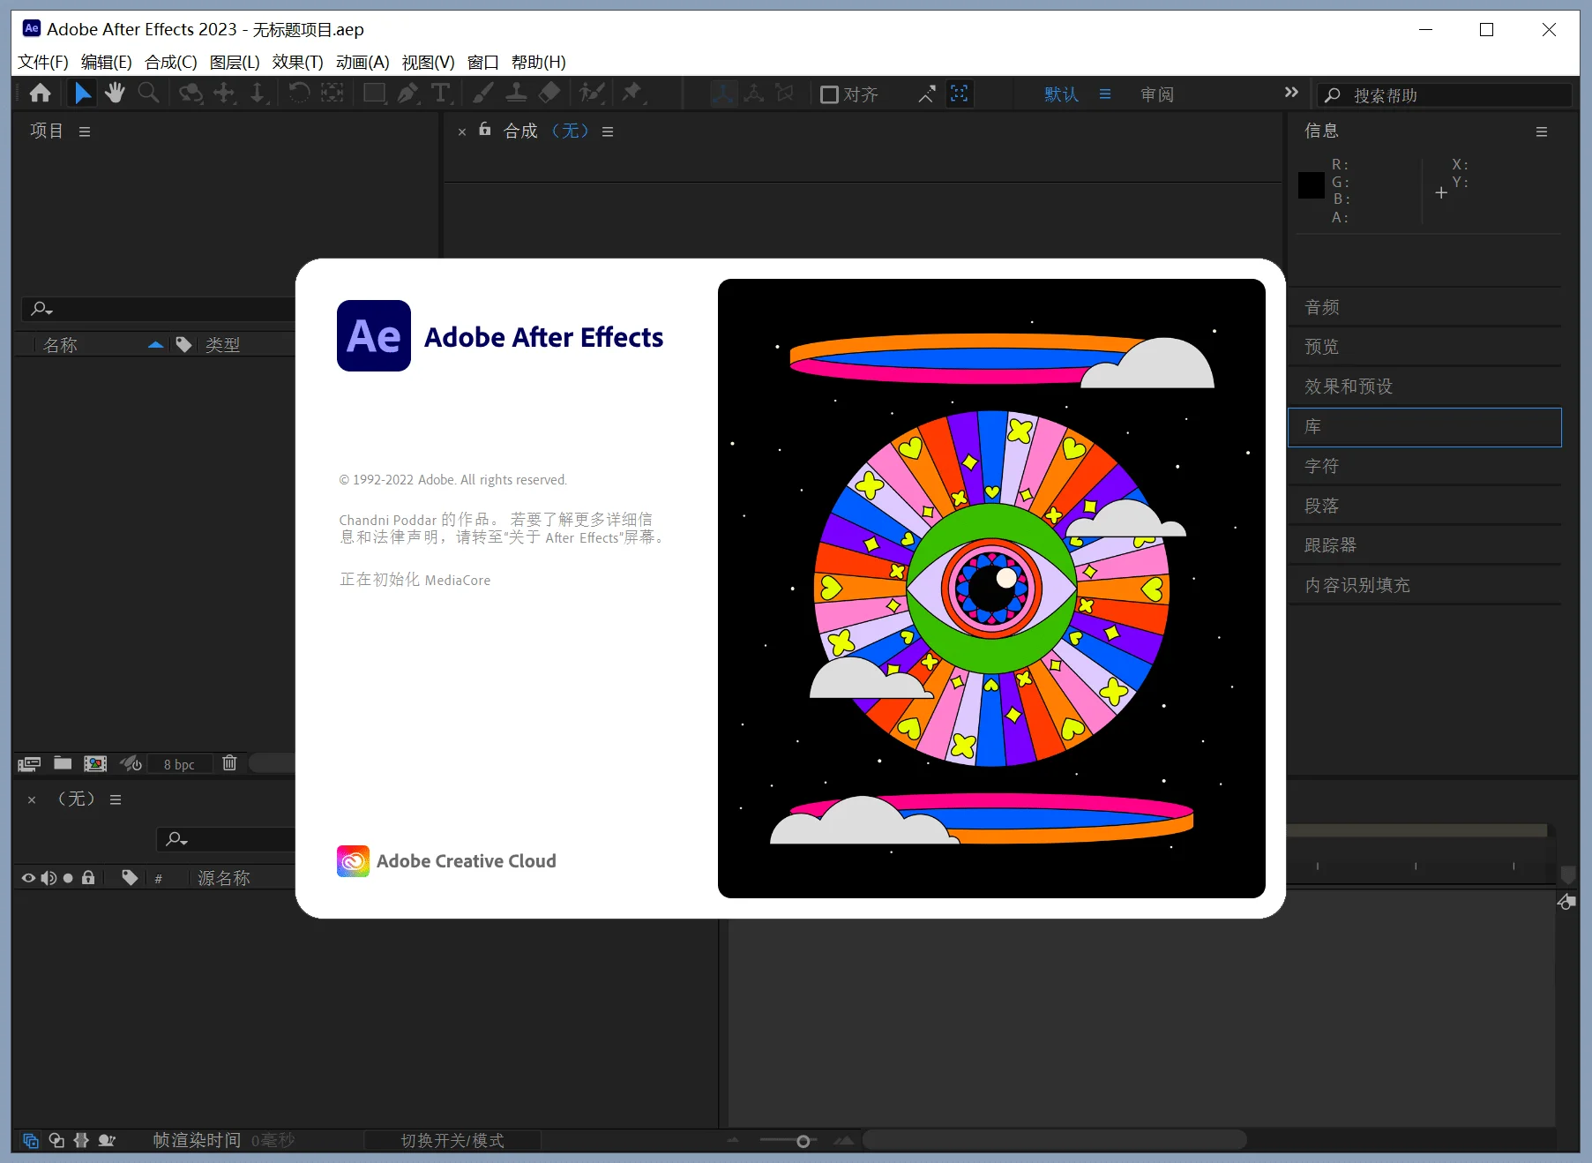
Task: Switch to the 审阅 workspace tab
Action: tap(1158, 94)
